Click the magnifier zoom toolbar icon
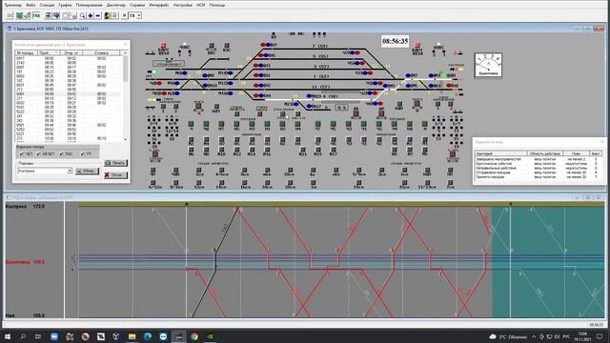This screenshot has width=610, height=343. click(x=83, y=15)
